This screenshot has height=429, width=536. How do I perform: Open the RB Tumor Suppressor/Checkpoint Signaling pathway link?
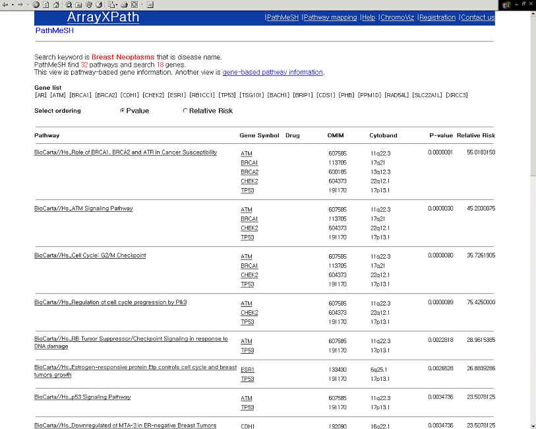pos(131,343)
